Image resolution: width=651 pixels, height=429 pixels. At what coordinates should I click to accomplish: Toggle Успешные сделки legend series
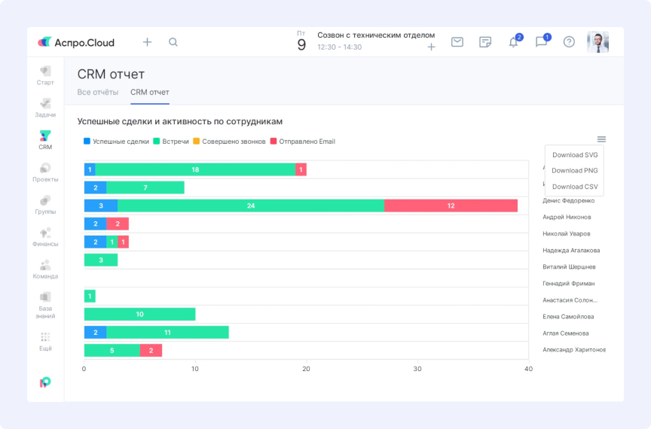pyautogui.click(x=116, y=141)
